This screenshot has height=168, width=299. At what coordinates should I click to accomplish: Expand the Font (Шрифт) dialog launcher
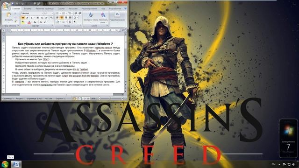[53, 26]
